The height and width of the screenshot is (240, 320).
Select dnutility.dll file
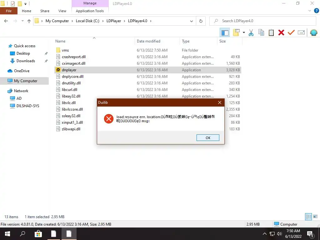[x=71, y=83]
